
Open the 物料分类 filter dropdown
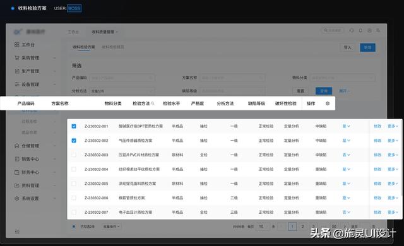(342, 78)
